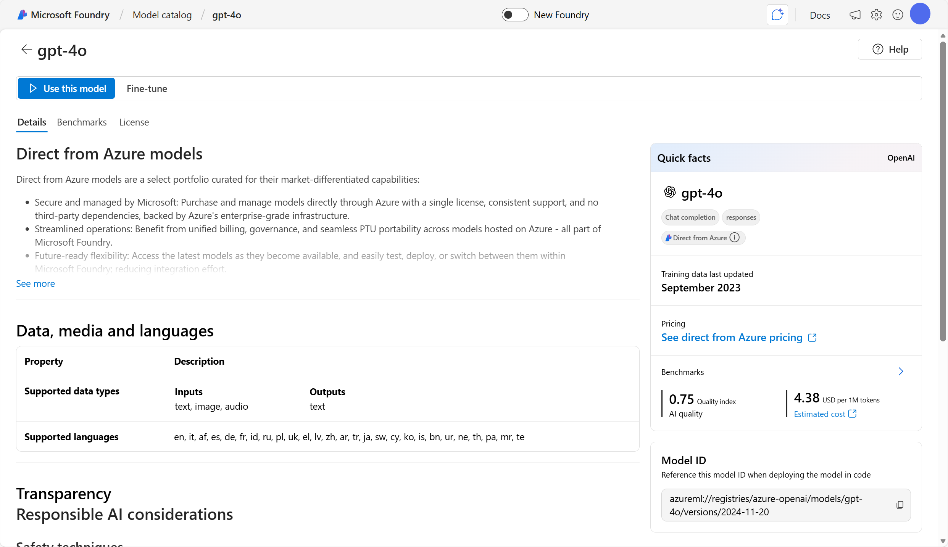Toggle the New Foundry switch
Screen dimensions: 948x547
pyautogui.click(x=514, y=14)
